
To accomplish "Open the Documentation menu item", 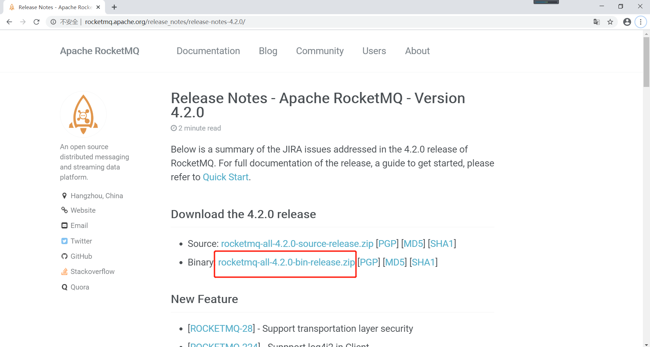I will click(208, 51).
